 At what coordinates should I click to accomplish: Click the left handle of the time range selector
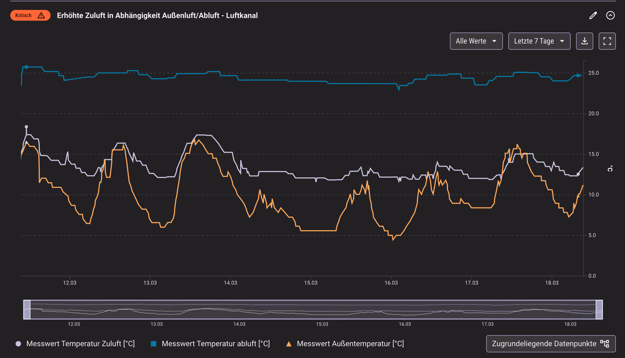(x=27, y=310)
